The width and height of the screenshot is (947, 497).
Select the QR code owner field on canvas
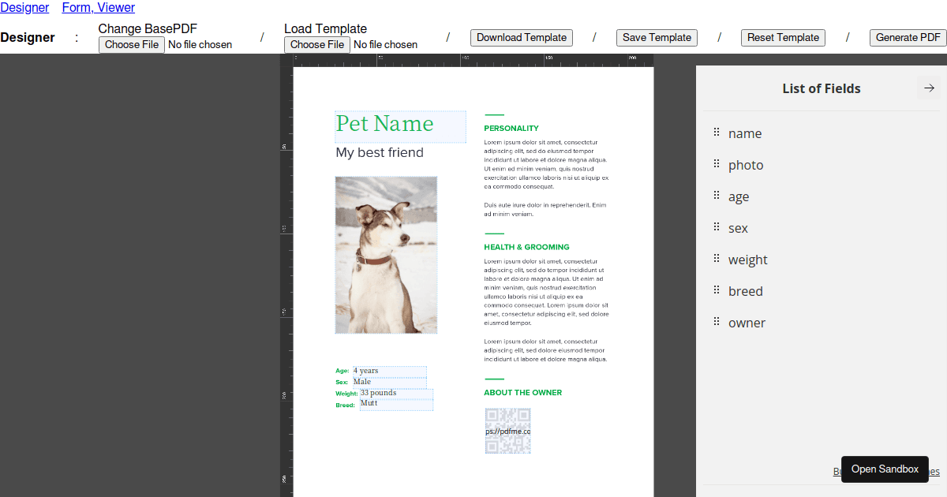tap(507, 431)
